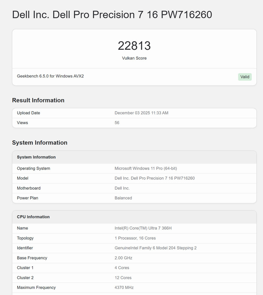The width and height of the screenshot is (263, 295).
Task: Click the Microsoft Windows 11 Pro value
Action: tap(146, 168)
